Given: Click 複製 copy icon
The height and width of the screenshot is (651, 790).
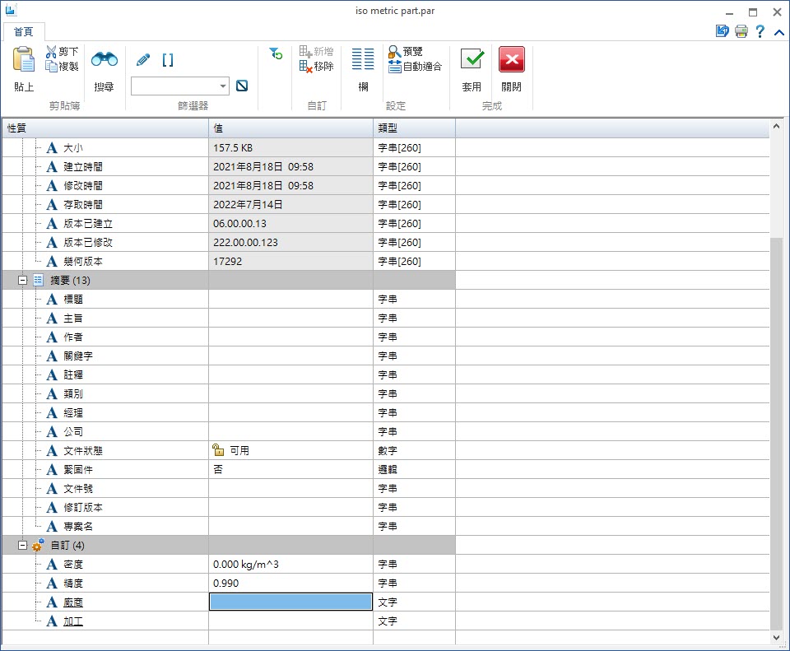Looking at the screenshot, I should (51, 66).
